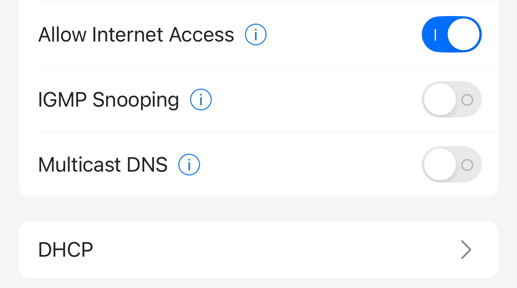Click the Allow Internet Access label
Screen dimensions: 517x288
click(136, 34)
